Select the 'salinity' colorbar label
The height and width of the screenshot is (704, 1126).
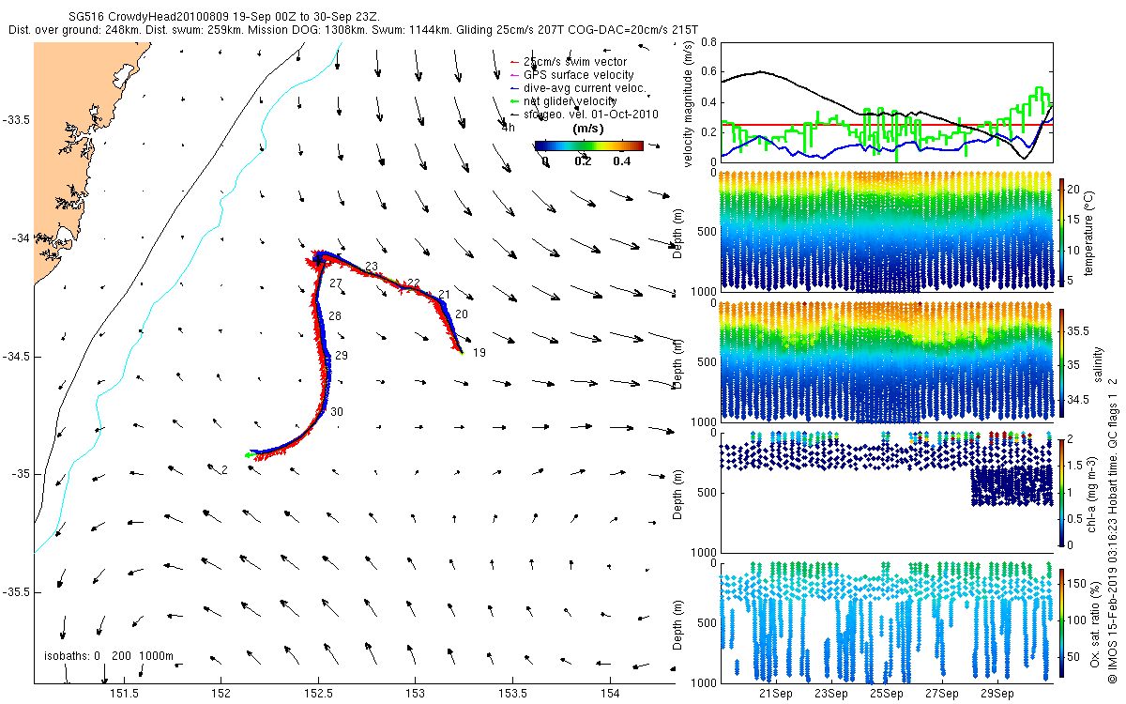click(1098, 364)
